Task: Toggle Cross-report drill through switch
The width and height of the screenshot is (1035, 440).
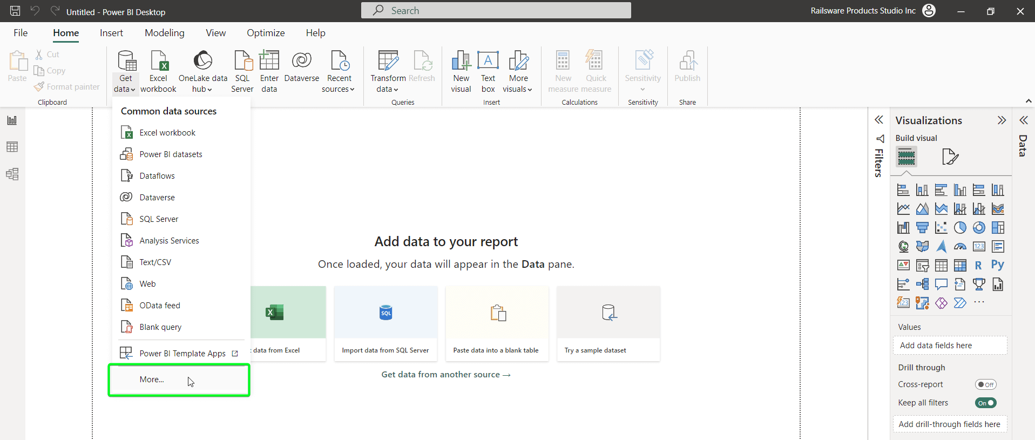Action: click(985, 384)
